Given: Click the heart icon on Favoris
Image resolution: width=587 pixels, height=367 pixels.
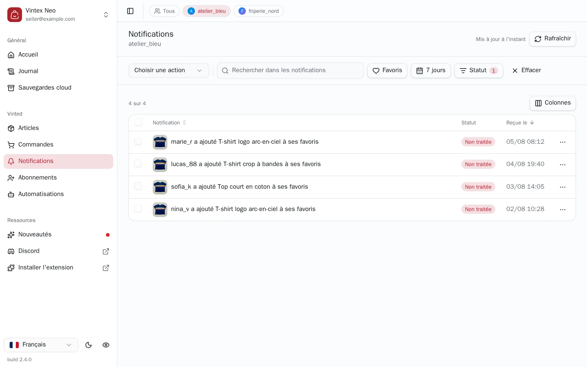Looking at the screenshot, I should [x=376, y=71].
